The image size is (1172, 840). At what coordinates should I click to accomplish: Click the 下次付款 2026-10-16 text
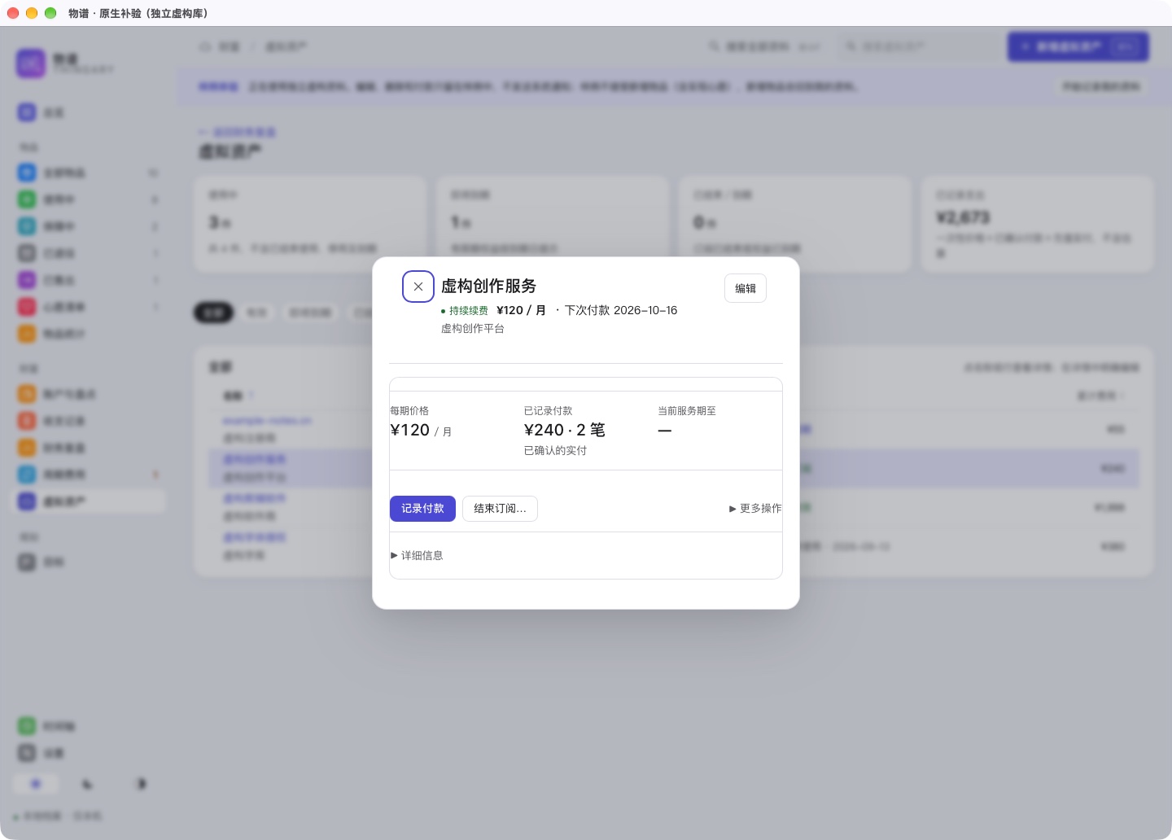pyautogui.click(x=621, y=310)
